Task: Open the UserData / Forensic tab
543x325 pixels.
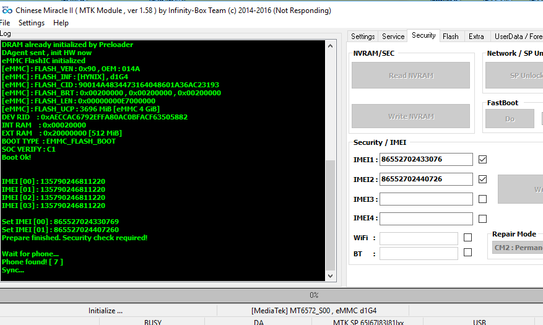Action: 518,37
